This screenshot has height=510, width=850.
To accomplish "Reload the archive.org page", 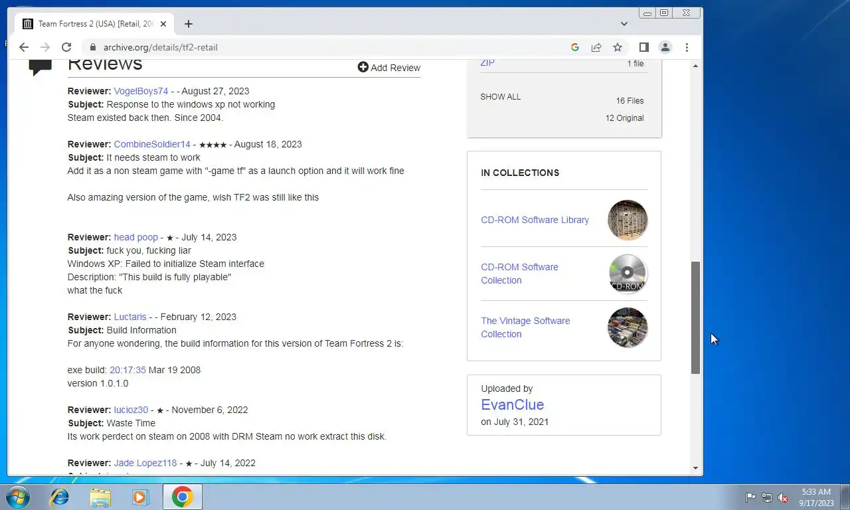I will click(x=66, y=47).
